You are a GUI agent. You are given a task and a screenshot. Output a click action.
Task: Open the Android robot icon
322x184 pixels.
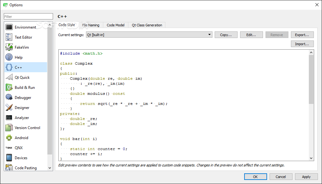point(9,138)
